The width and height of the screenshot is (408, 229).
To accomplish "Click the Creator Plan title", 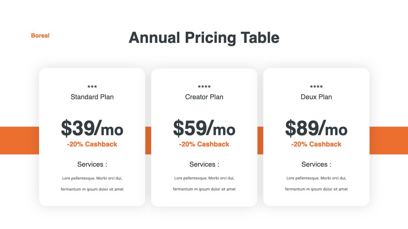I will (204, 97).
